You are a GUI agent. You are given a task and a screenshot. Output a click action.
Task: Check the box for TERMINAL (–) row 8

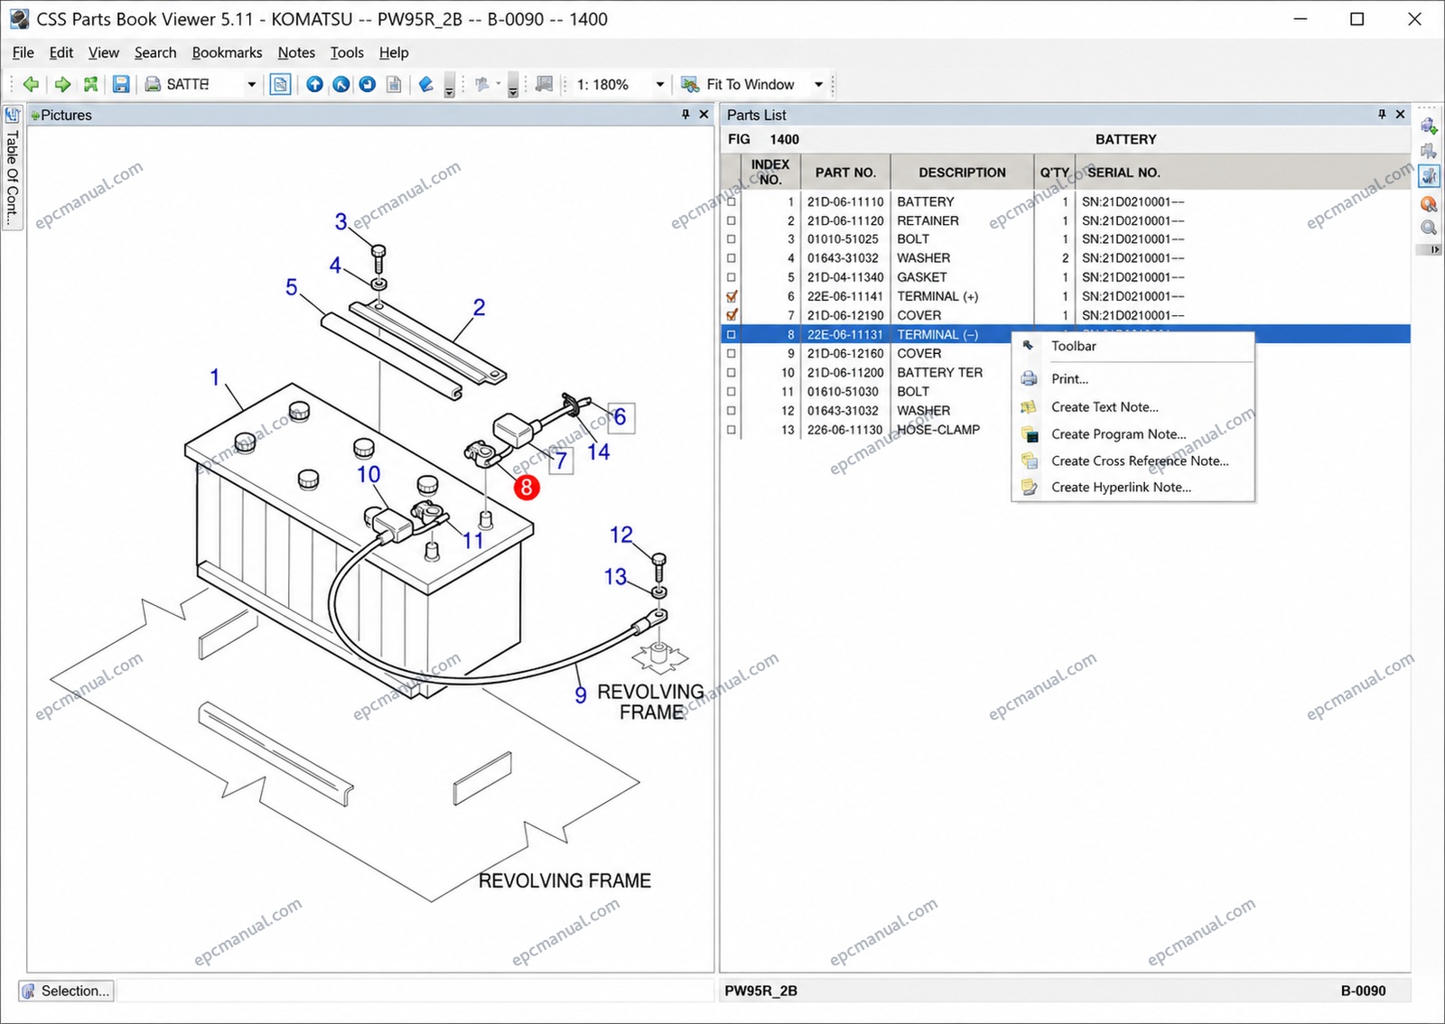coord(732,334)
